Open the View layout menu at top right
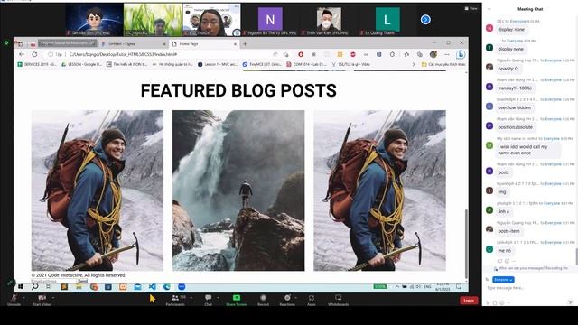The height and width of the screenshot is (325, 578). tap(471, 8)
